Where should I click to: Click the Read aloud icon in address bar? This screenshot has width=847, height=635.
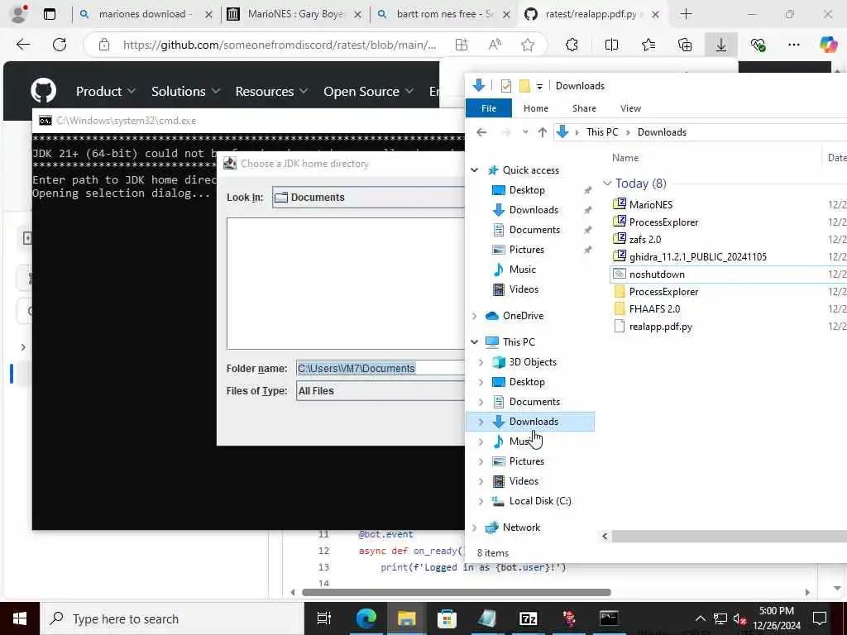coord(495,45)
